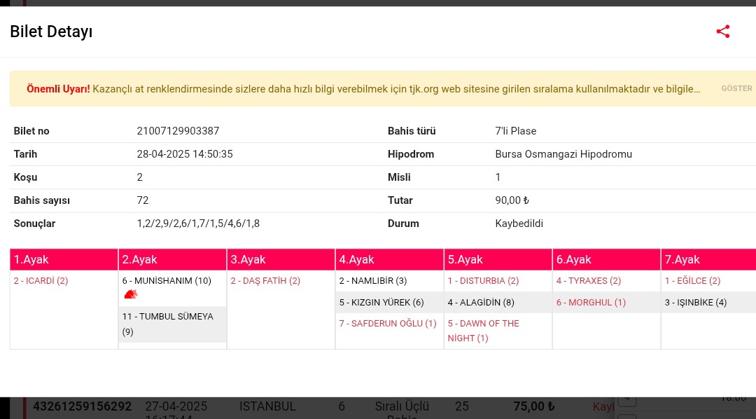Click the Bahis sayısı label
This screenshot has width=756, height=419.
[42, 200]
